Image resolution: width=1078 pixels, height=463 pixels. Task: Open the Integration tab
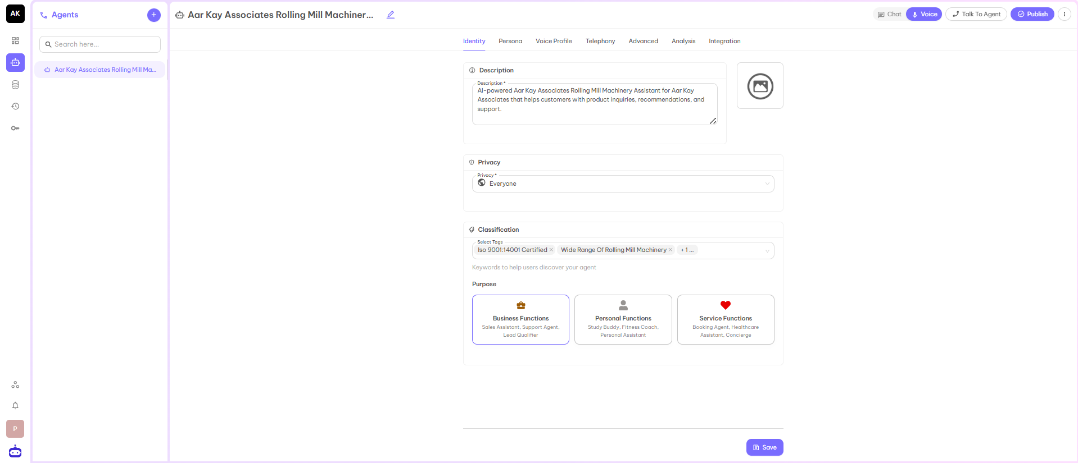click(x=724, y=41)
